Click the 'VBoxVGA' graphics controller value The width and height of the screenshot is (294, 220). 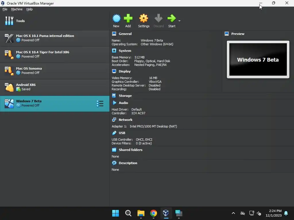[155, 82]
